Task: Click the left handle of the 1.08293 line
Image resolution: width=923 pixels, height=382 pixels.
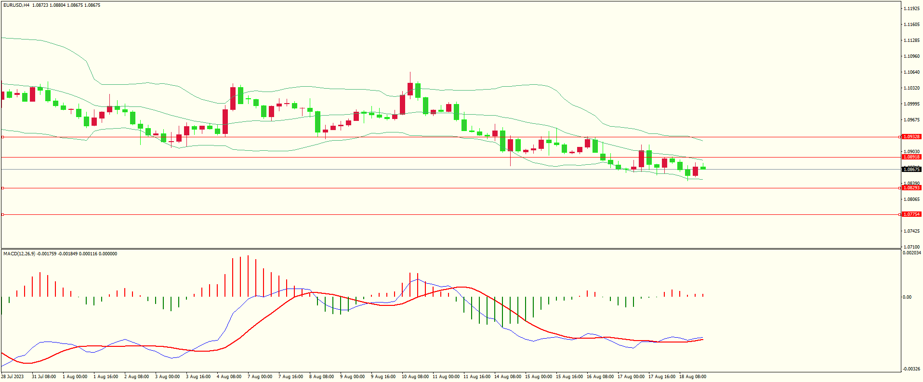Action: pyautogui.click(x=3, y=188)
